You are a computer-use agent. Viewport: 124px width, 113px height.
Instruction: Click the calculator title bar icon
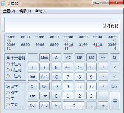(3, 4)
